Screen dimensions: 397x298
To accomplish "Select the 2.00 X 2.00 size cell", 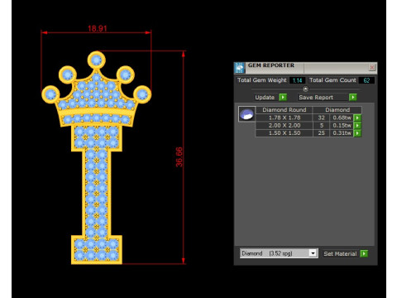I will (285, 126).
